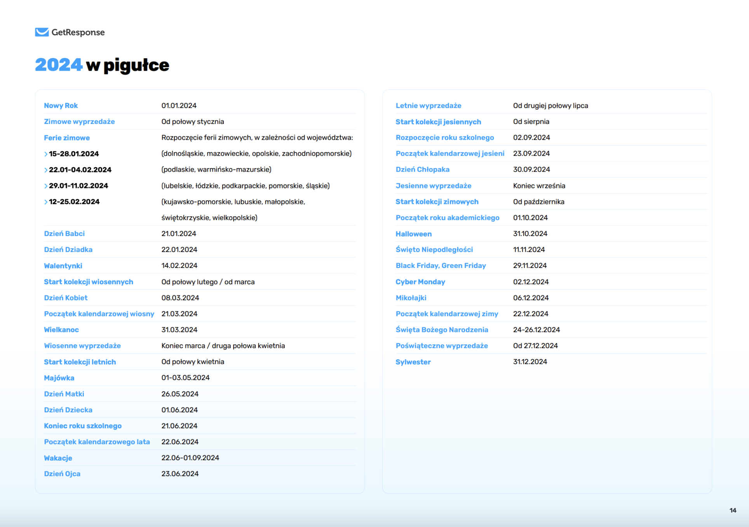Select the Zimowe wyprzedaże entry
Screen dimensions: 749x527
79,122
